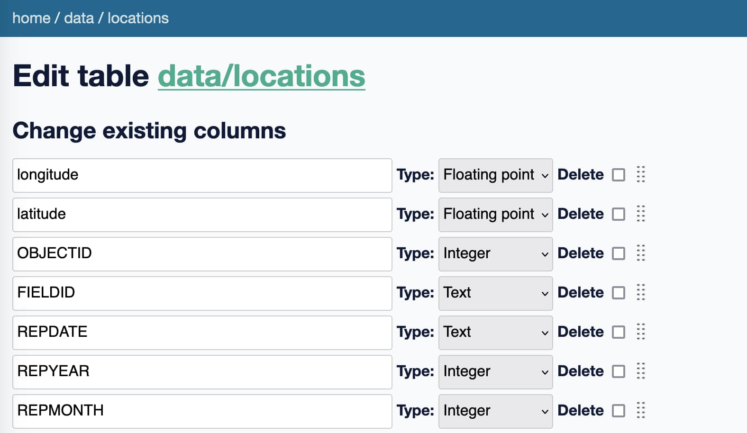Tick the Delete checkbox for FIELDID
Image resolution: width=747 pixels, height=433 pixels.
[x=619, y=293]
